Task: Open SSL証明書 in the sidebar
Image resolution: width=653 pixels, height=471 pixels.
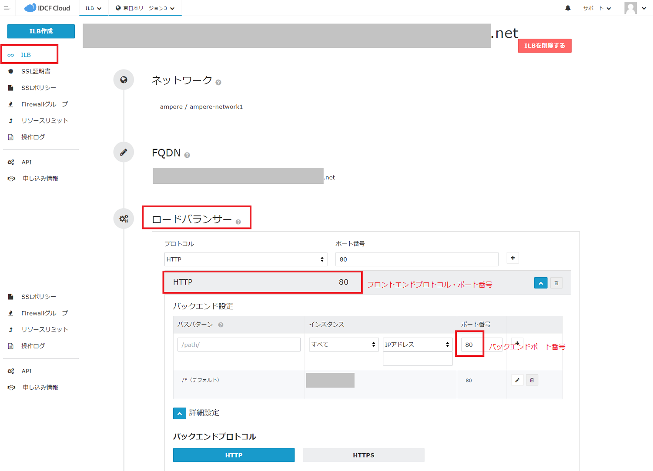Action: coord(36,71)
